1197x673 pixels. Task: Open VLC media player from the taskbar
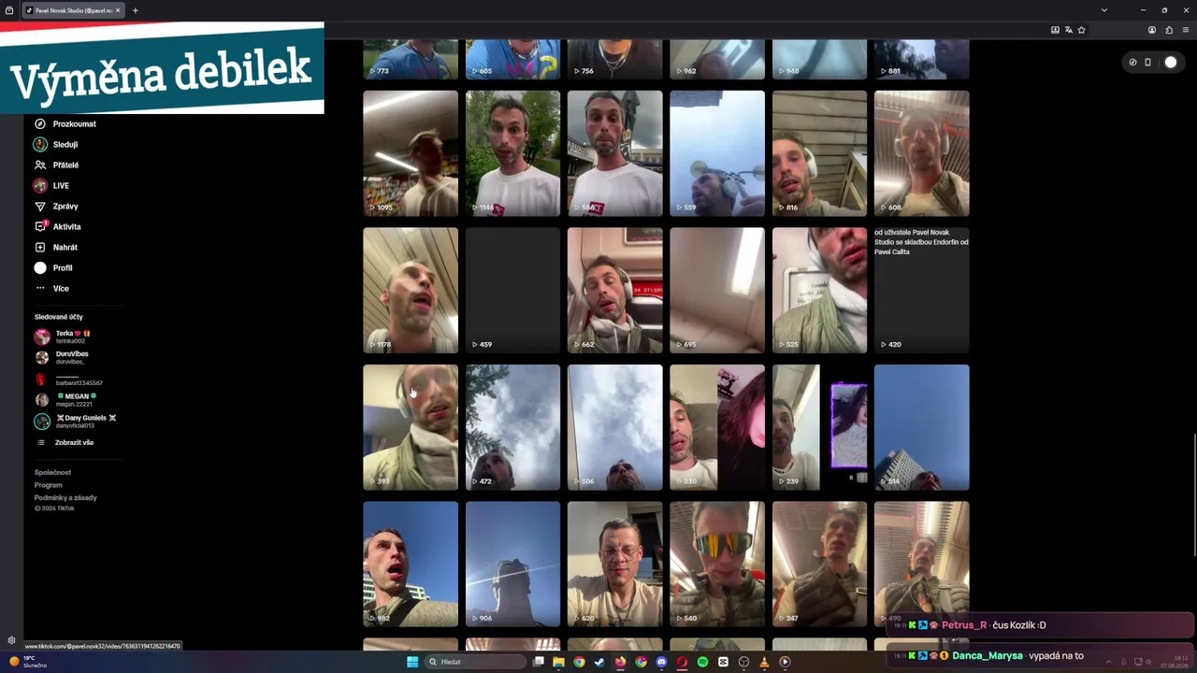pyautogui.click(x=764, y=662)
